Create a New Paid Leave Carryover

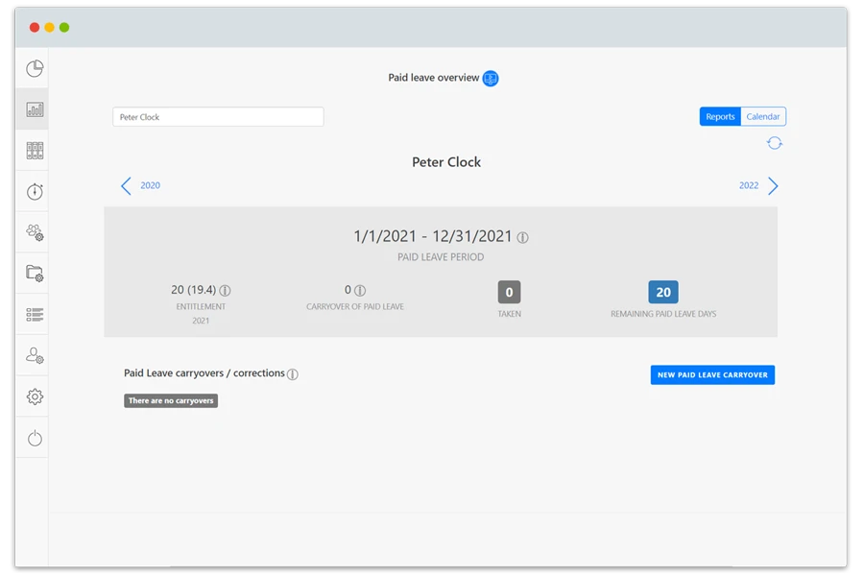[712, 374]
